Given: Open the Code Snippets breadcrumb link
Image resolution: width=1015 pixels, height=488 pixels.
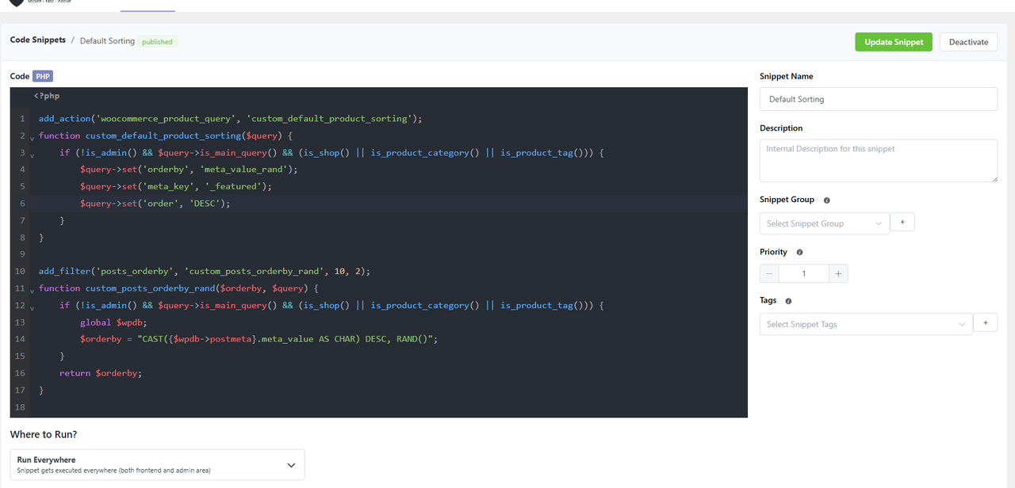Looking at the screenshot, I should click(x=38, y=40).
